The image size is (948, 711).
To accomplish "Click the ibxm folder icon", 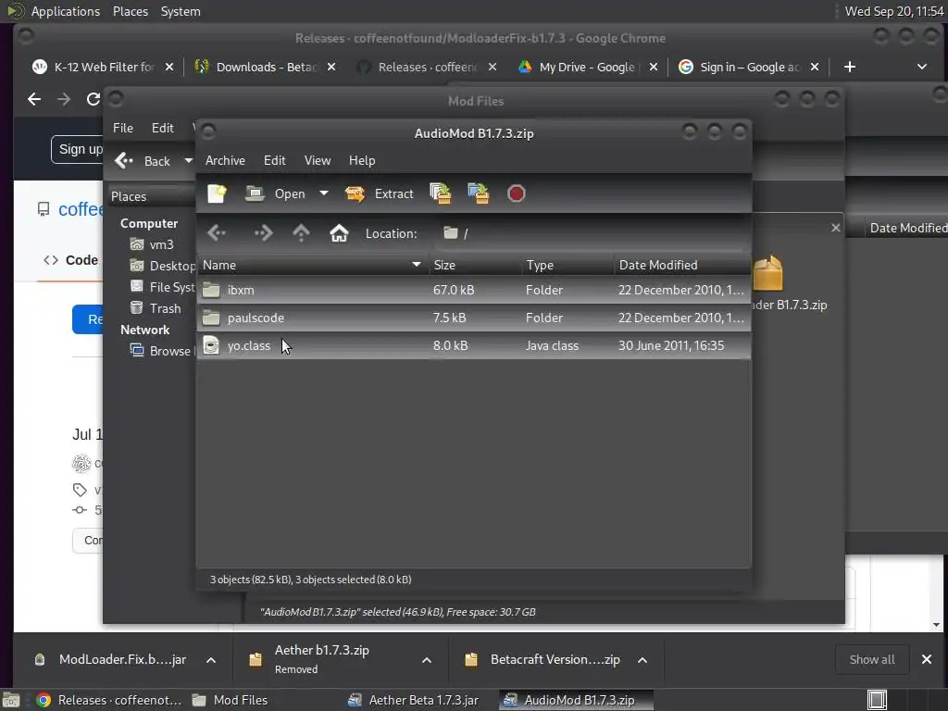I will click(211, 290).
